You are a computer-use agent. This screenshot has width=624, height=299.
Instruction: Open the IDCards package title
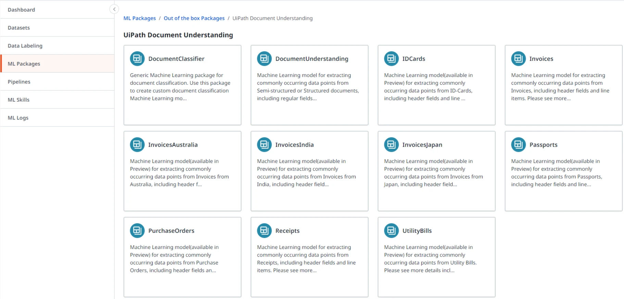click(414, 59)
